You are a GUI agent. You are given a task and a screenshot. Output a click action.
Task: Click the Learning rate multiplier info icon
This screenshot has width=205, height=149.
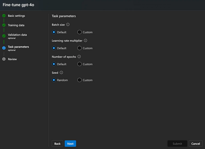86,41
